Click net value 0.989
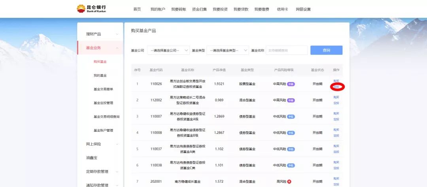This screenshot has height=187, width=427. (x=219, y=100)
